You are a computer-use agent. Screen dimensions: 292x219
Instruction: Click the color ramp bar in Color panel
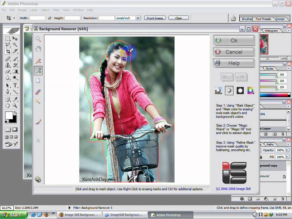click(x=274, y=95)
